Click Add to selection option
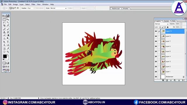 coord(13,8)
